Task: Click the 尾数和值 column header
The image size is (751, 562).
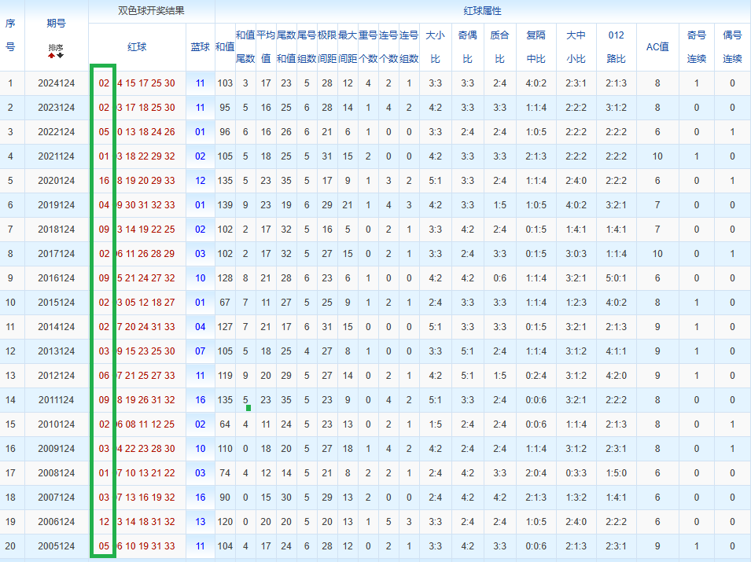Action: [x=286, y=47]
